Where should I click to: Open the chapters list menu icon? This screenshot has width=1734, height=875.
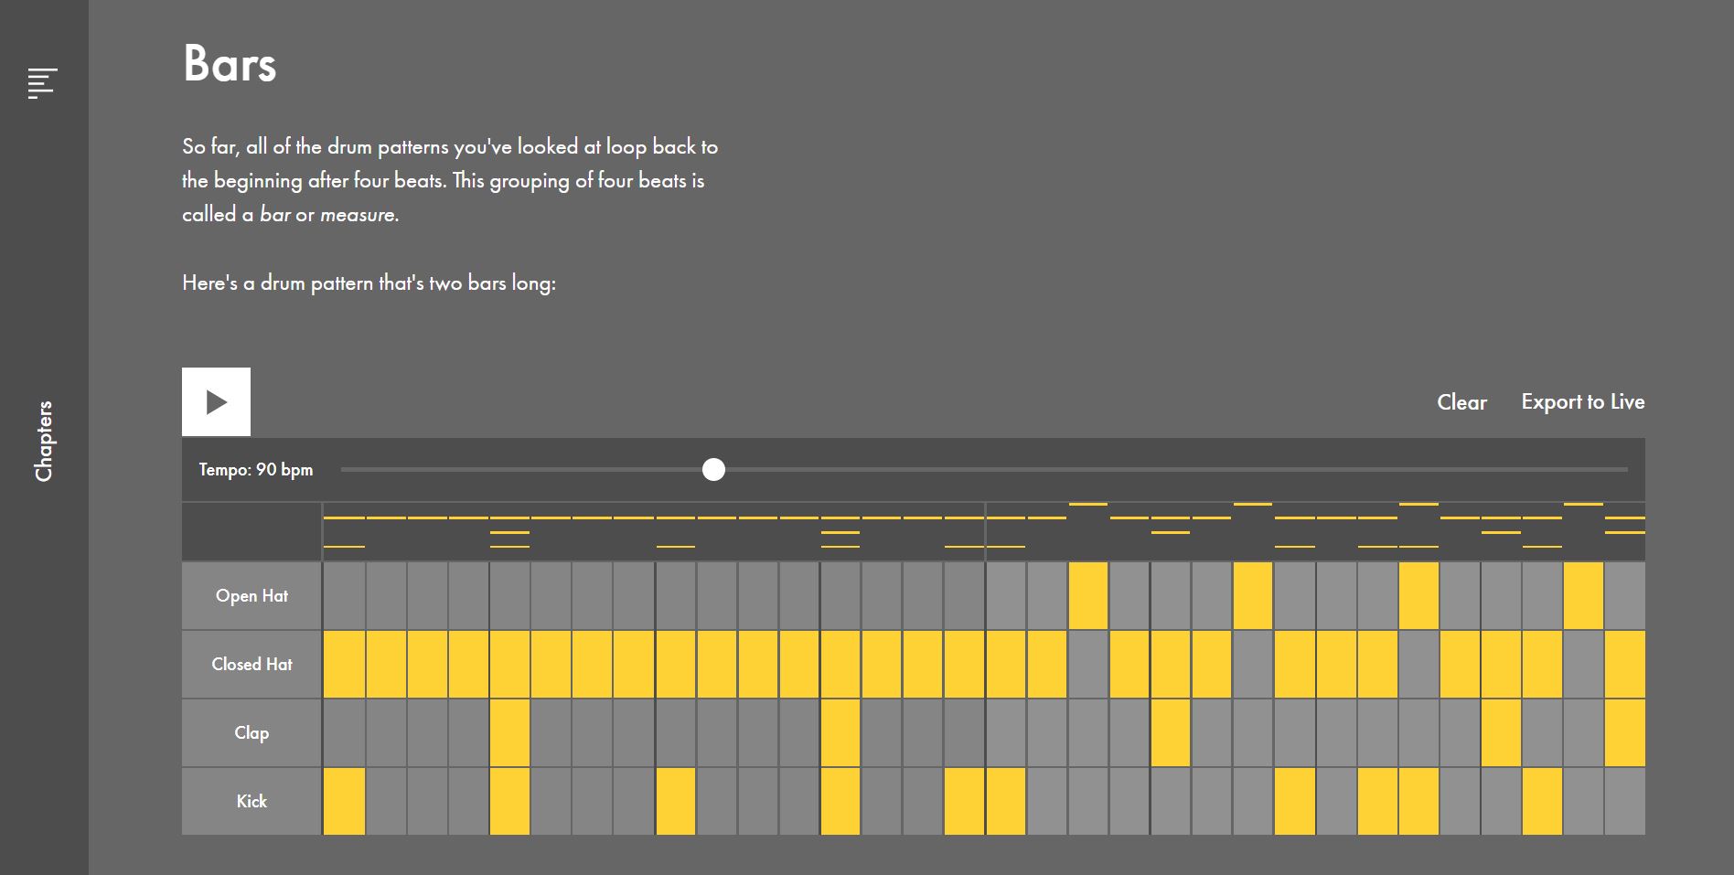pos(43,83)
